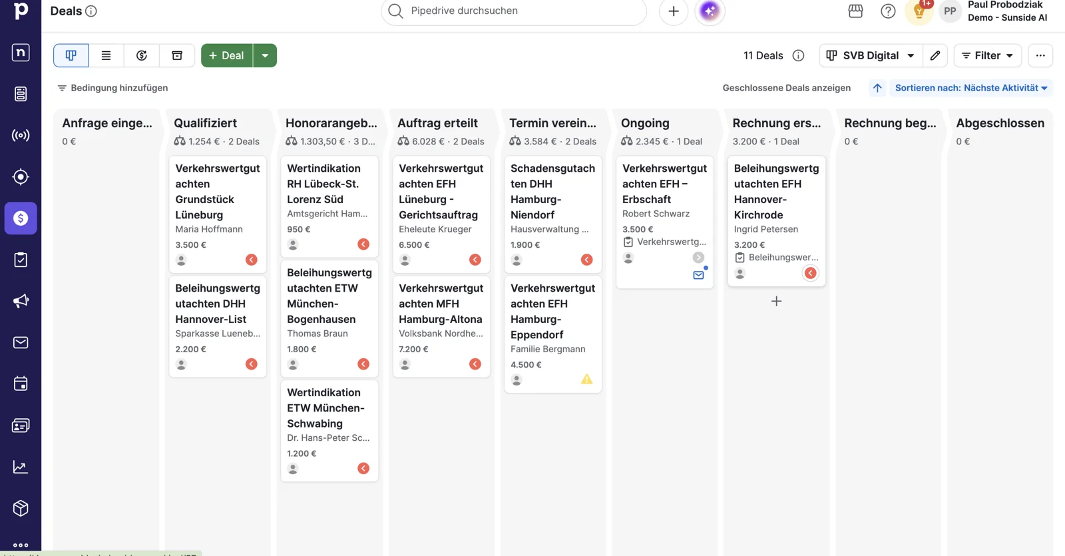Open the 'n' square sidebar icon
The width and height of the screenshot is (1065, 556).
click(21, 53)
